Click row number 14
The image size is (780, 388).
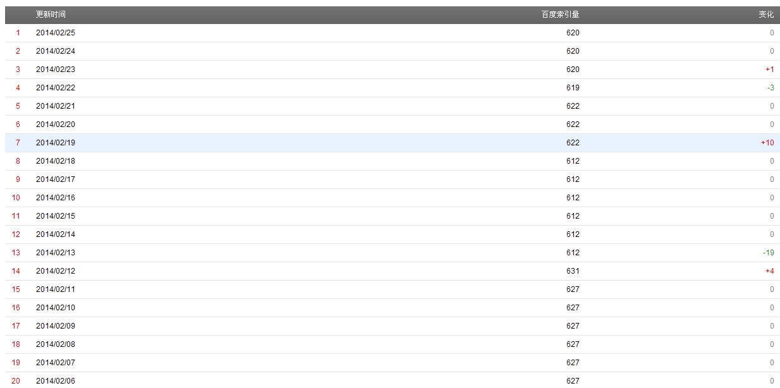pos(16,271)
